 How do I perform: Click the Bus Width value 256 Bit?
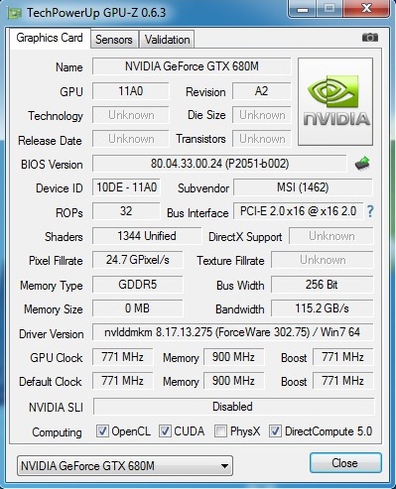[323, 285]
